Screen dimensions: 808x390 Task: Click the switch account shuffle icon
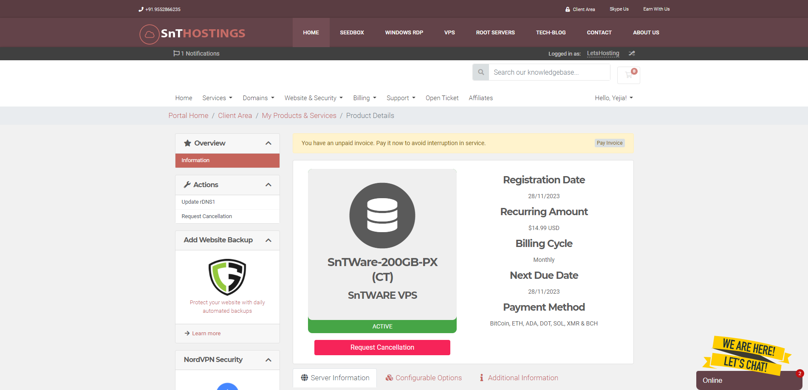(x=632, y=53)
